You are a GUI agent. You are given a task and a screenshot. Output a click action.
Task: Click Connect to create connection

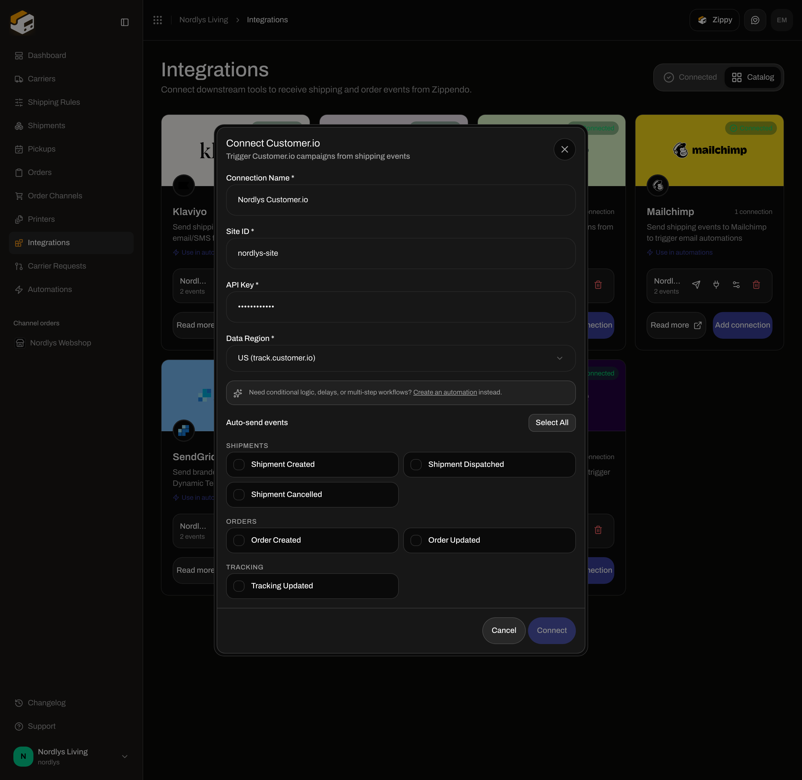[552, 630]
